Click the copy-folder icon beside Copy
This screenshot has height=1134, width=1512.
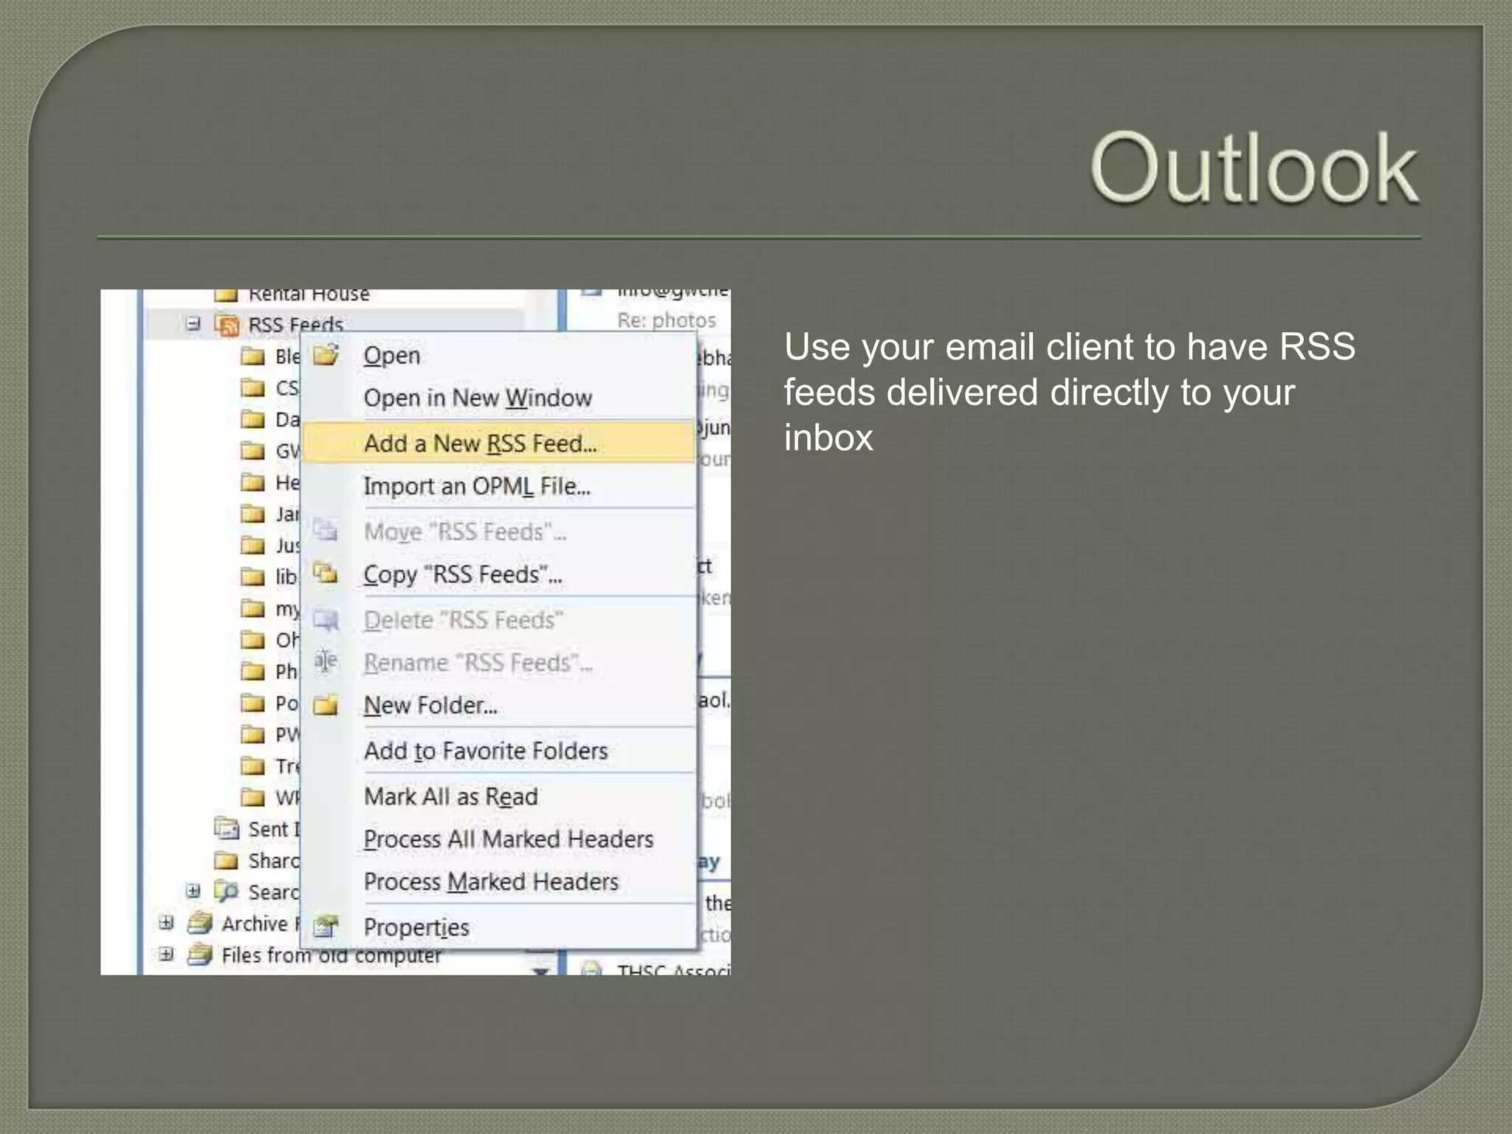click(x=326, y=572)
